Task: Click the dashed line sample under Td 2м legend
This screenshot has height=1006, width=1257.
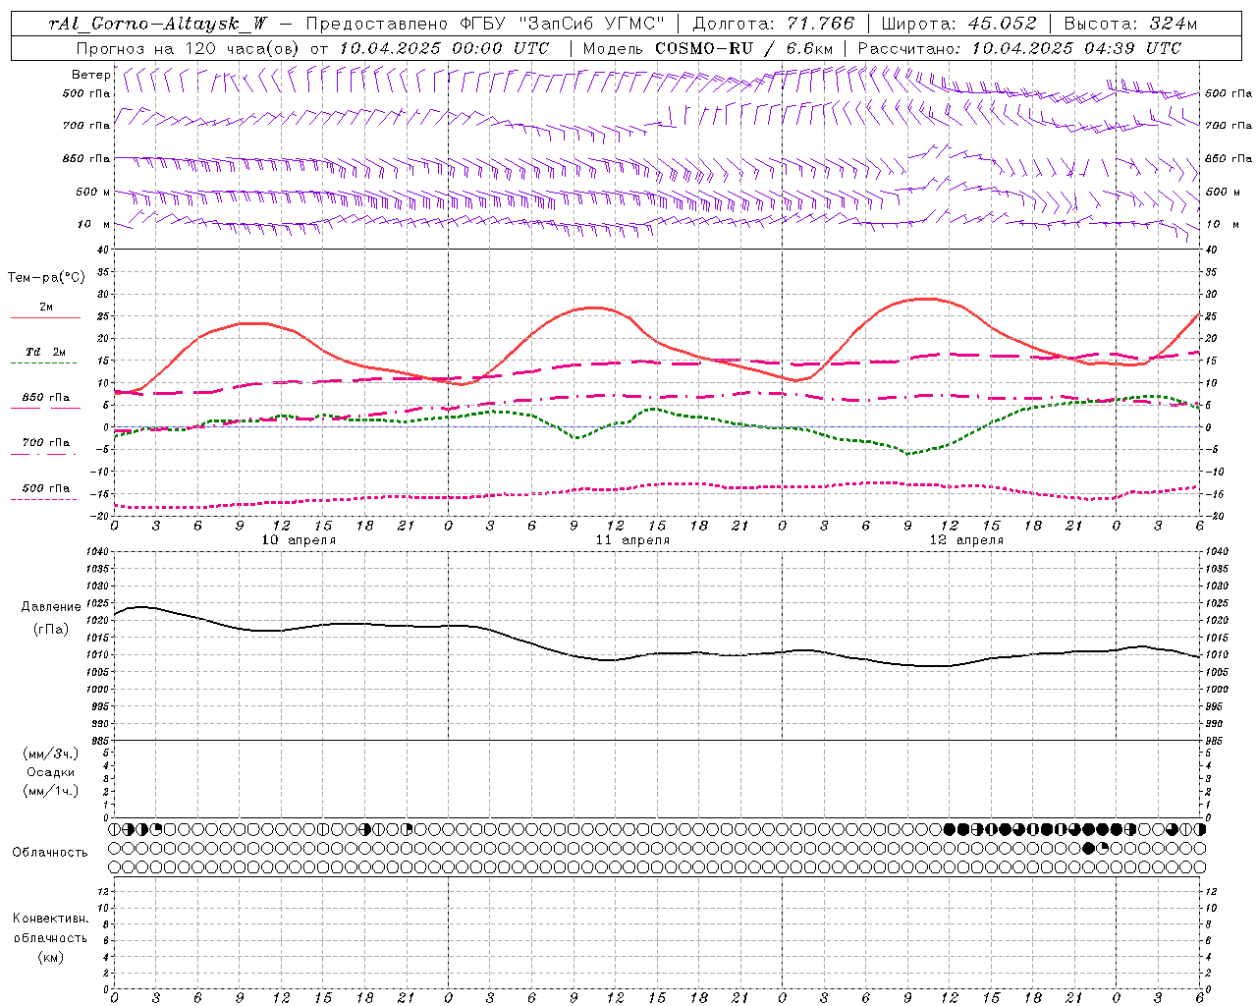Action: pyautogui.click(x=44, y=363)
